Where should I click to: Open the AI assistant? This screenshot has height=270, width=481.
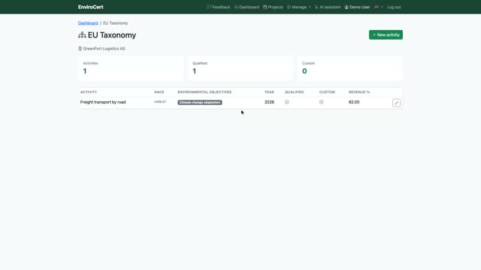tap(328, 7)
